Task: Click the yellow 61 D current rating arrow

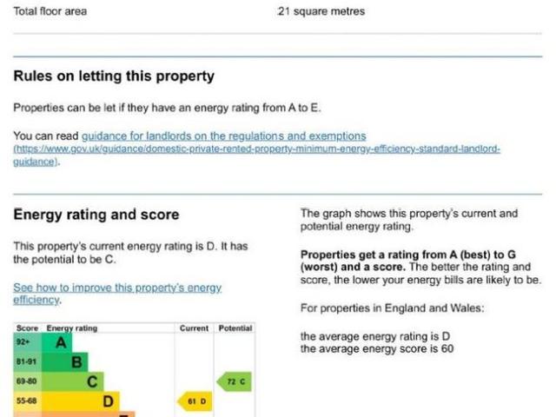Action: pyautogui.click(x=194, y=400)
